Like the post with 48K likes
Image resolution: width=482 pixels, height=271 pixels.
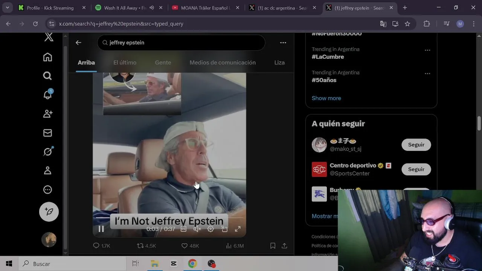(190, 246)
